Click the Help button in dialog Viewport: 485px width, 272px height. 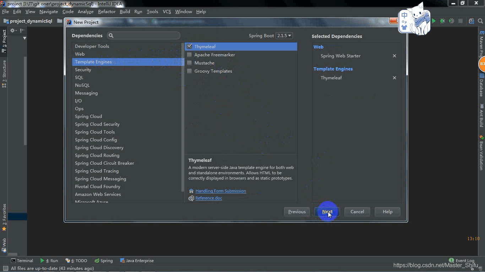[x=387, y=212]
